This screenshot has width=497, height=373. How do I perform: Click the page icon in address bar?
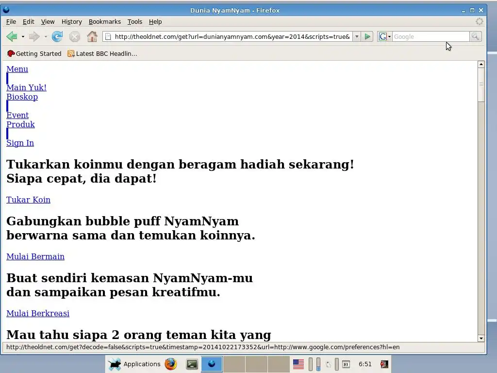[108, 37]
